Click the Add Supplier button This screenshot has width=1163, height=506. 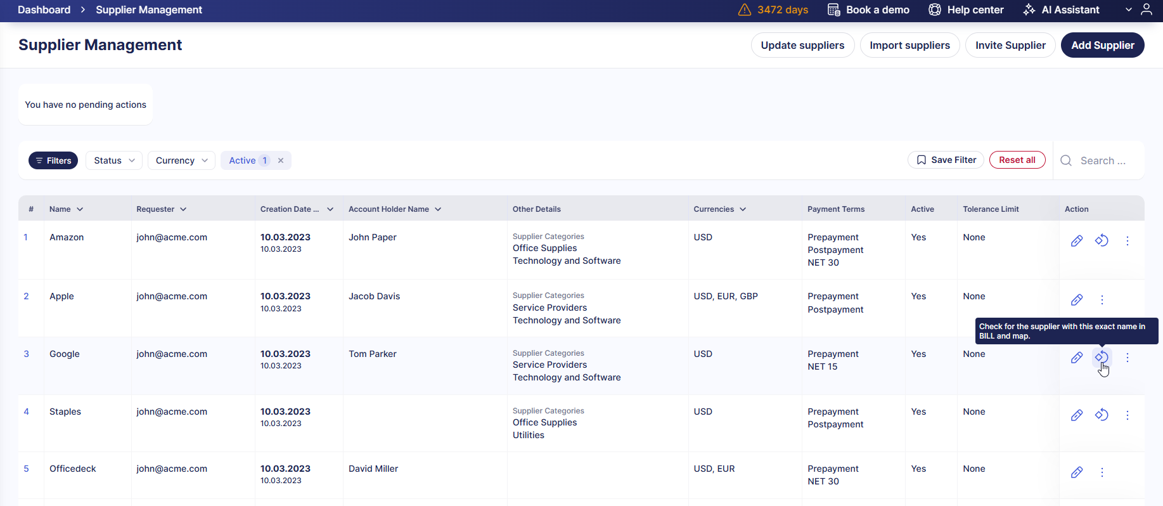tap(1102, 45)
